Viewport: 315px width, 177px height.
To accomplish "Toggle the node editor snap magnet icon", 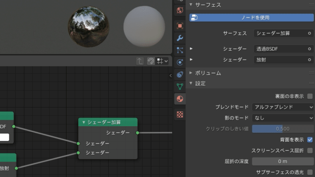I will tap(151, 61).
